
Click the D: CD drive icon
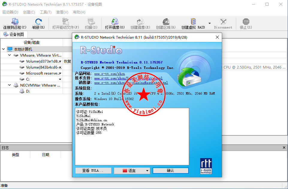(x=22, y=91)
